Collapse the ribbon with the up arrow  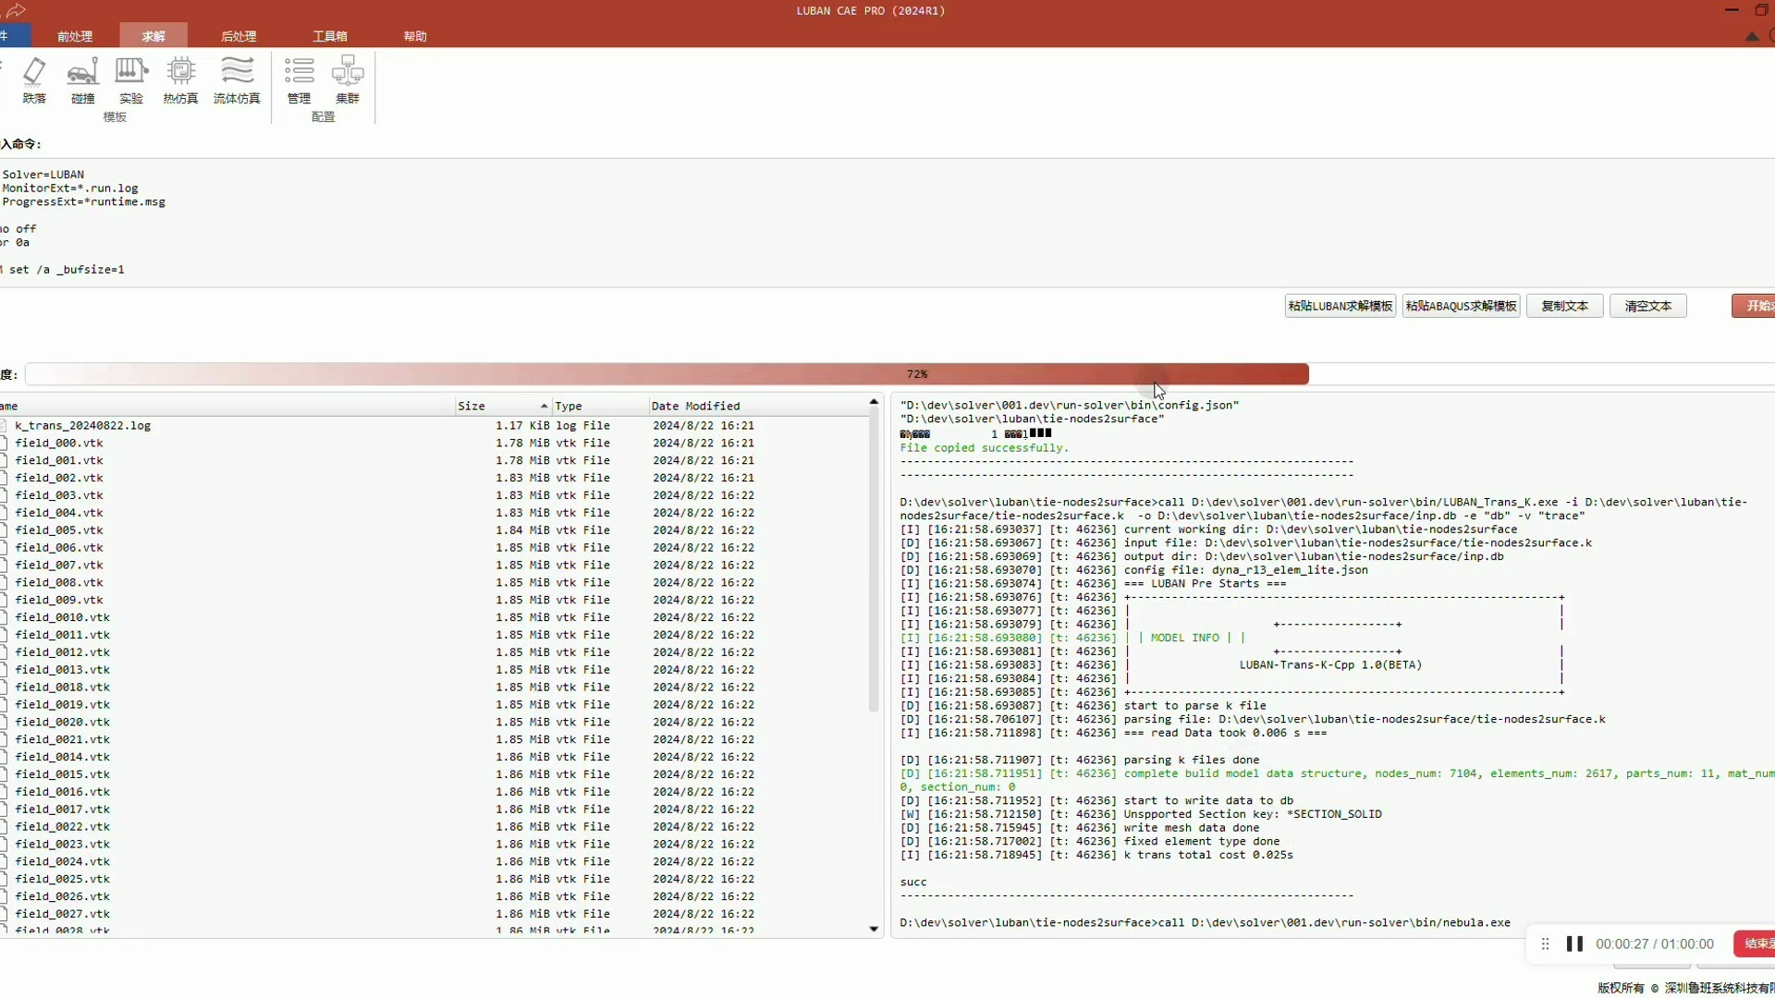tap(1751, 36)
